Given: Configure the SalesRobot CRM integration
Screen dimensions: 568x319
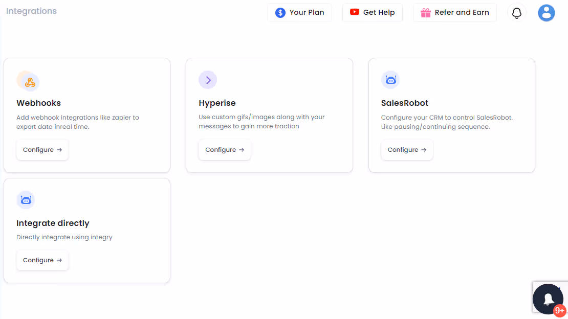Looking at the screenshot, I should (407, 150).
